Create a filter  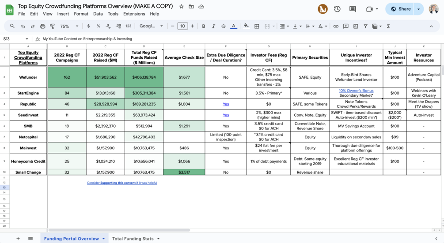coord(365,26)
